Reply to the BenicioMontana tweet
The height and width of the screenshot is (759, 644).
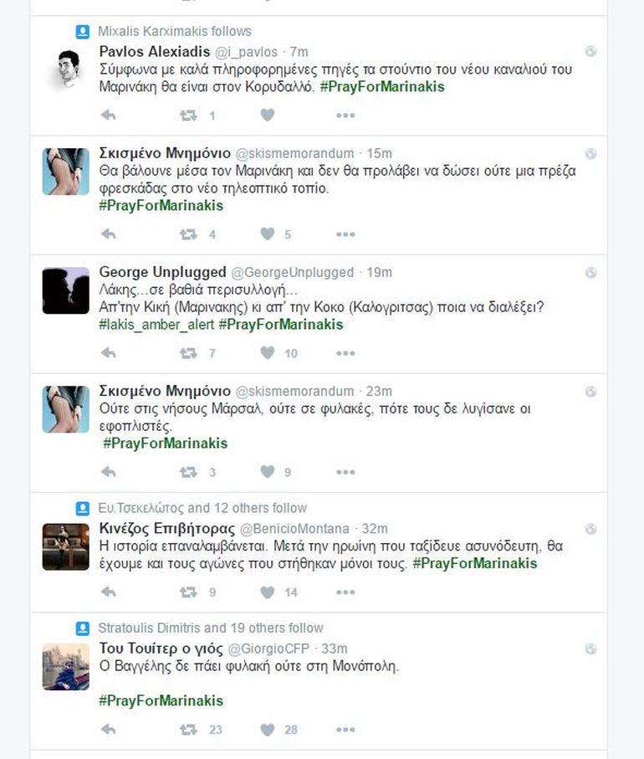point(108,592)
